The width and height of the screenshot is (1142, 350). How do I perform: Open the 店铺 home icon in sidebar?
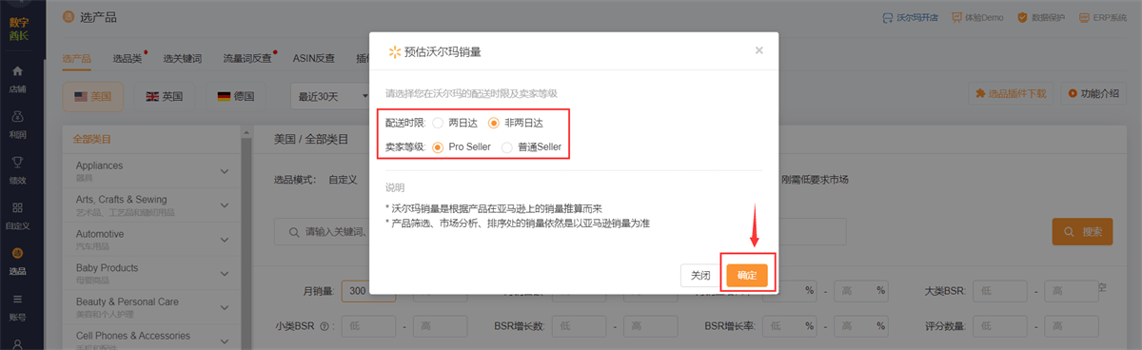18,71
